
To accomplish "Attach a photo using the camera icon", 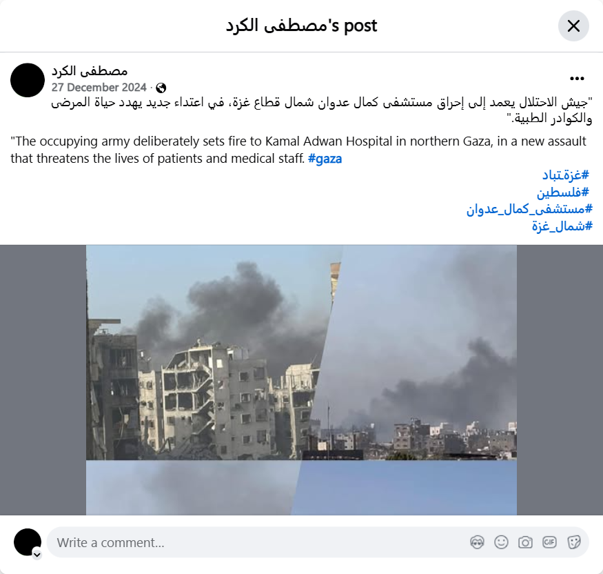I will click(525, 542).
